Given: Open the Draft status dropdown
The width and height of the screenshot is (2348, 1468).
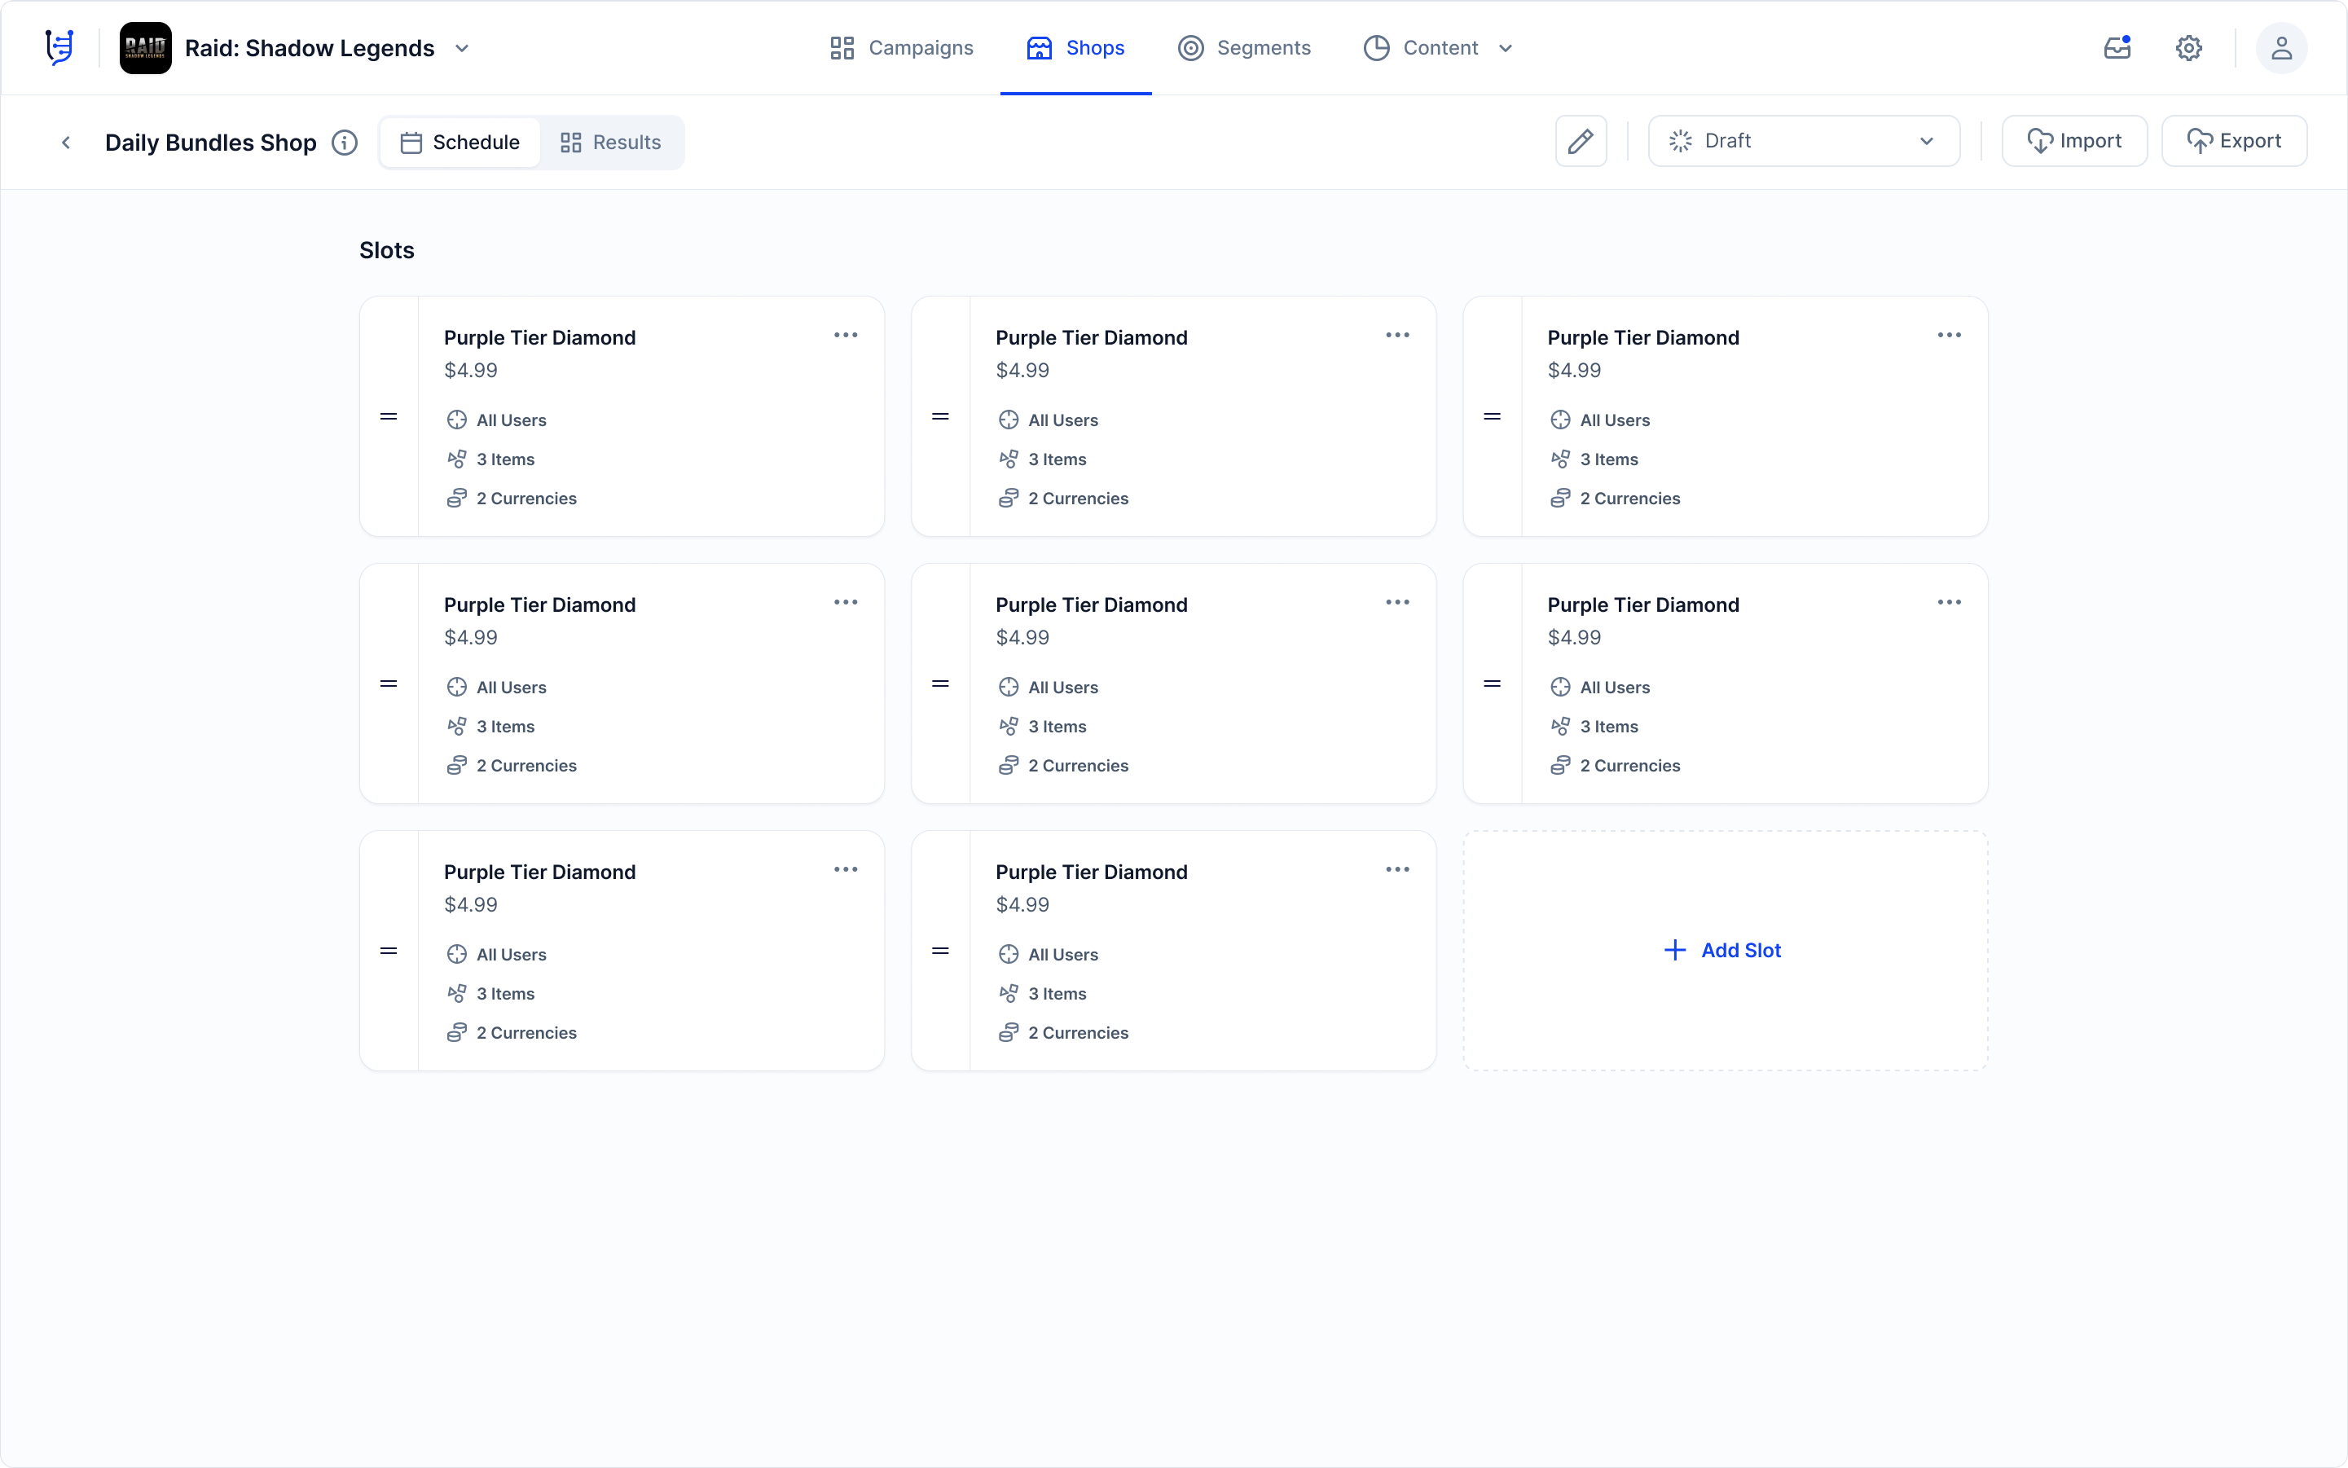Looking at the screenshot, I should [1803, 140].
